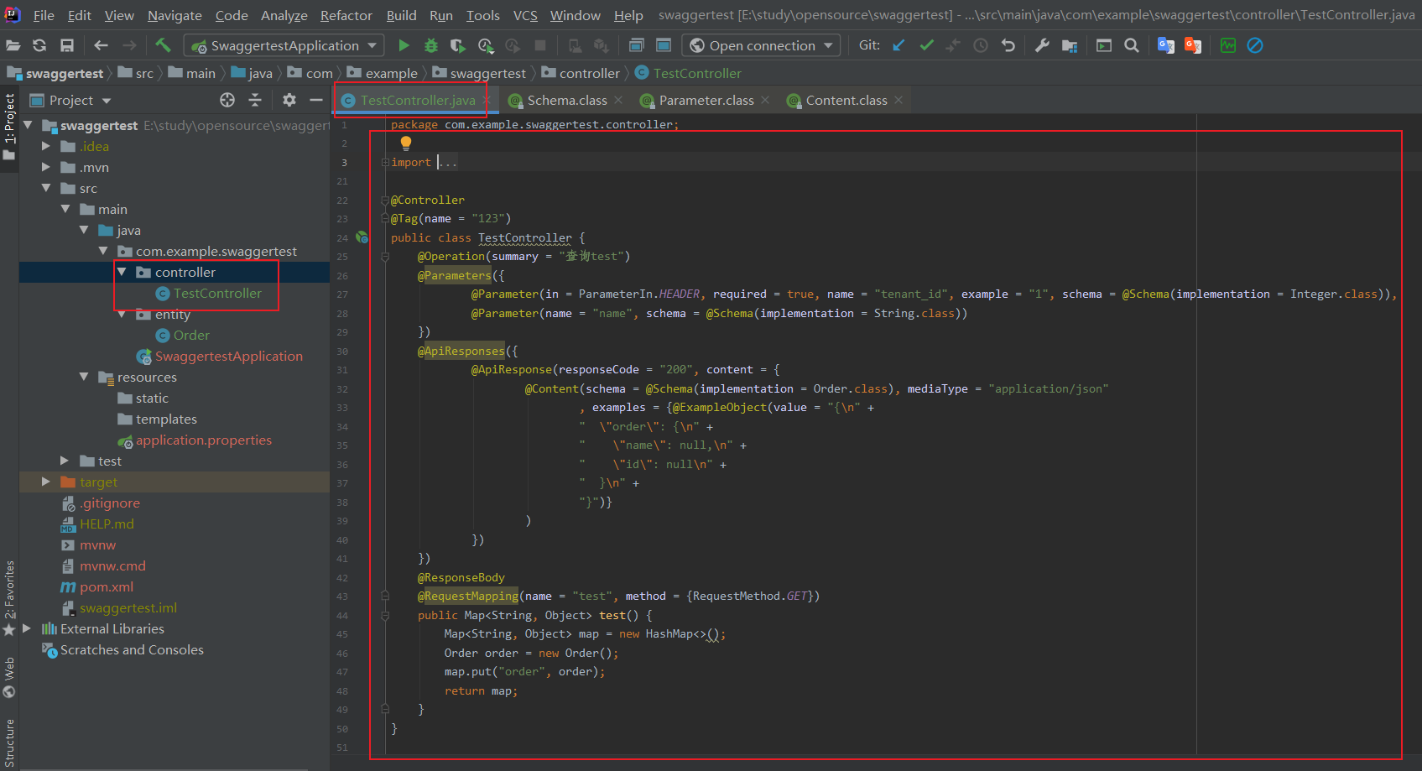Open settings via the wrench icon
Image resolution: width=1422 pixels, height=771 pixels.
coord(1042,45)
